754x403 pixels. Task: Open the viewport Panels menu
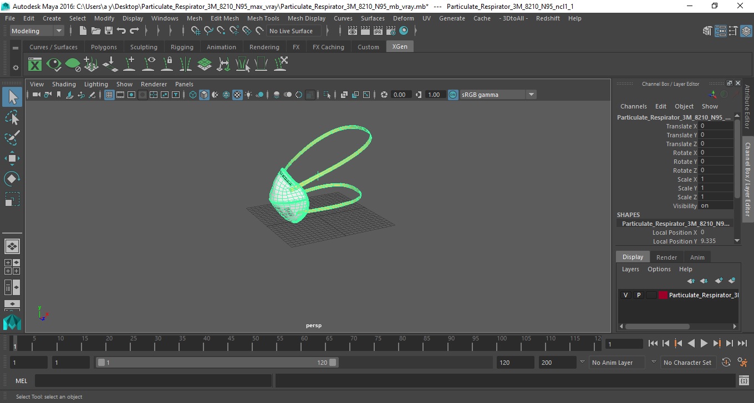click(x=184, y=84)
